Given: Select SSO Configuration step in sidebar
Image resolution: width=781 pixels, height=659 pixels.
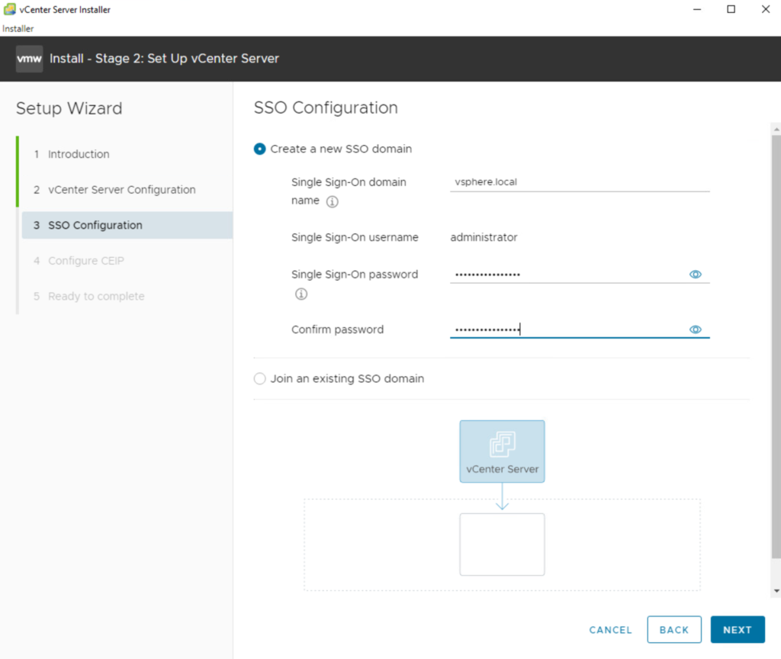Looking at the screenshot, I should pyautogui.click(x=95, y=225).
